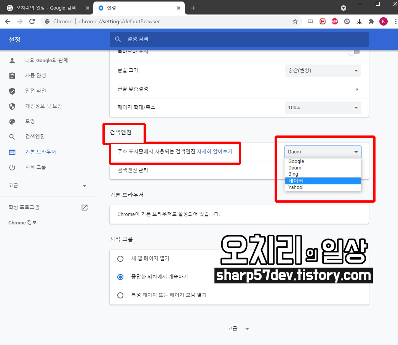Choose Daum from search engine list
Image resolution: width=398 pixels, height=345 pixels.
pyautogui.click(x=323, y=168)
